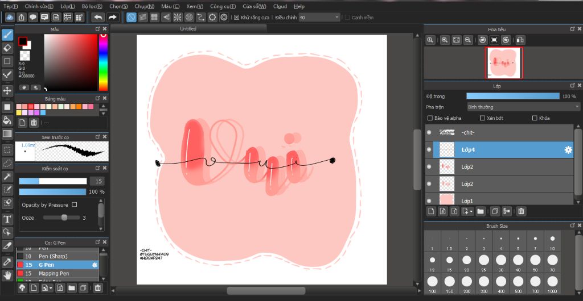
Task: Select the Hand pan tool
Action: [x=7, y=275]
